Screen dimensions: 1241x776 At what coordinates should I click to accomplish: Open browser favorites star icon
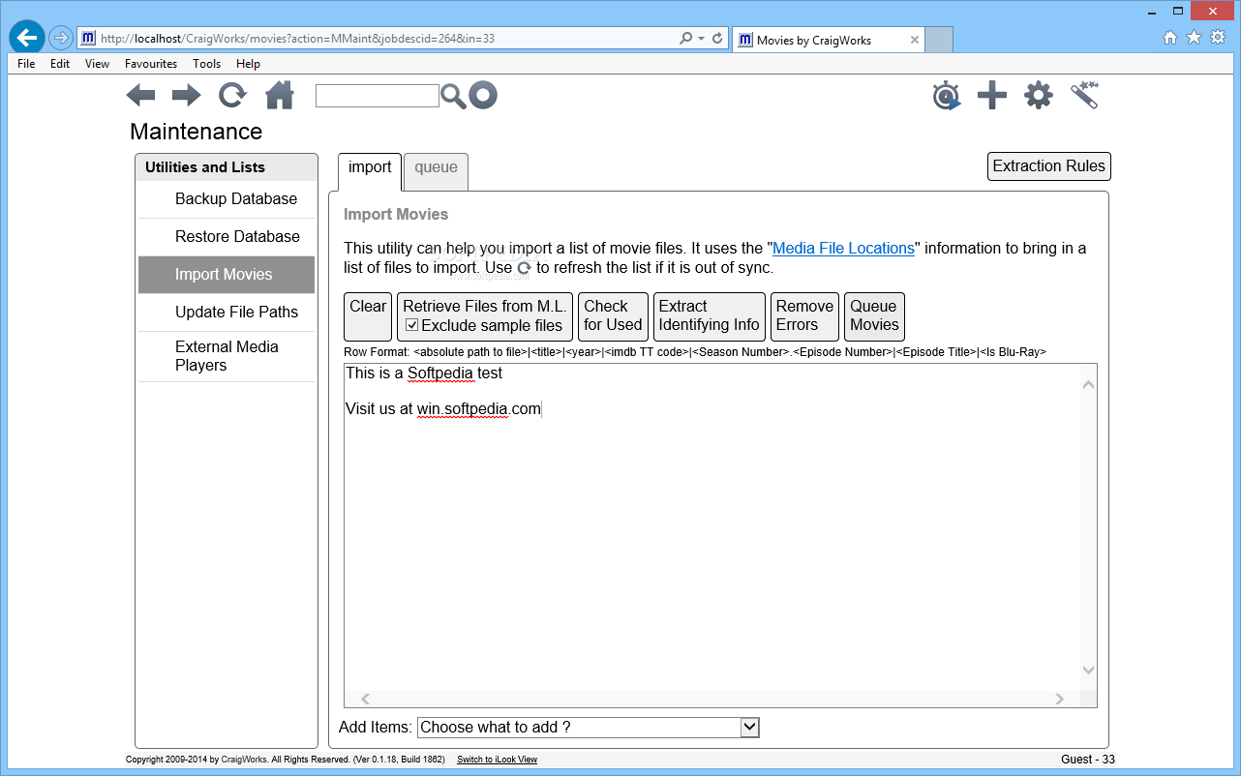pyautogui.click(x=1195, y=38)
